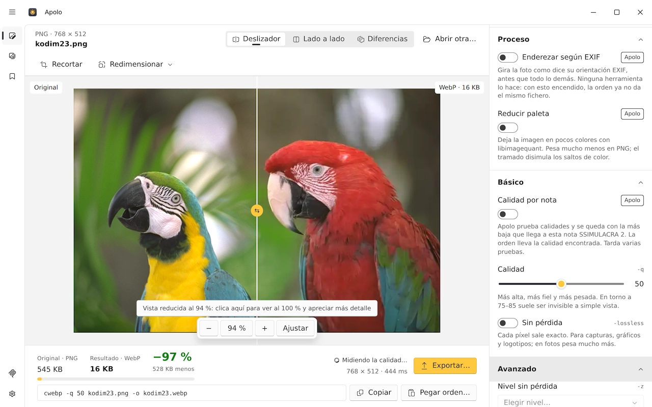Click the Copiar command button
This screenshot has width=652, height=407.
(x=374, y=393)
